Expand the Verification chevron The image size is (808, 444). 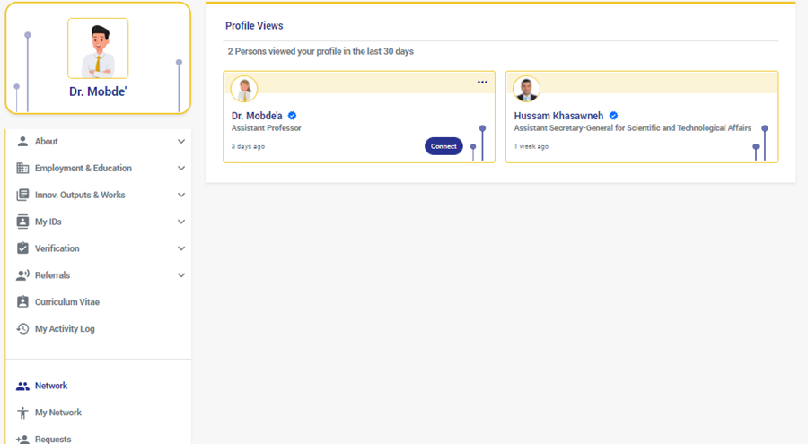pos(181,248)
